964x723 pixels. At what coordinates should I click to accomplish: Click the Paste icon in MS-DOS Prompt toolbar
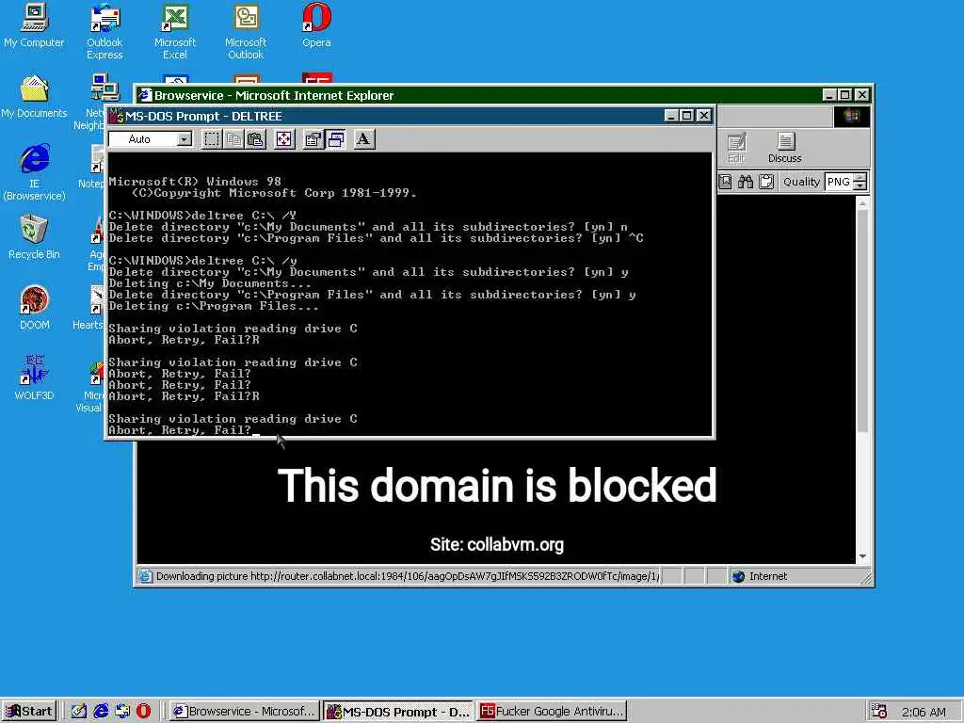tap(256, 139)
